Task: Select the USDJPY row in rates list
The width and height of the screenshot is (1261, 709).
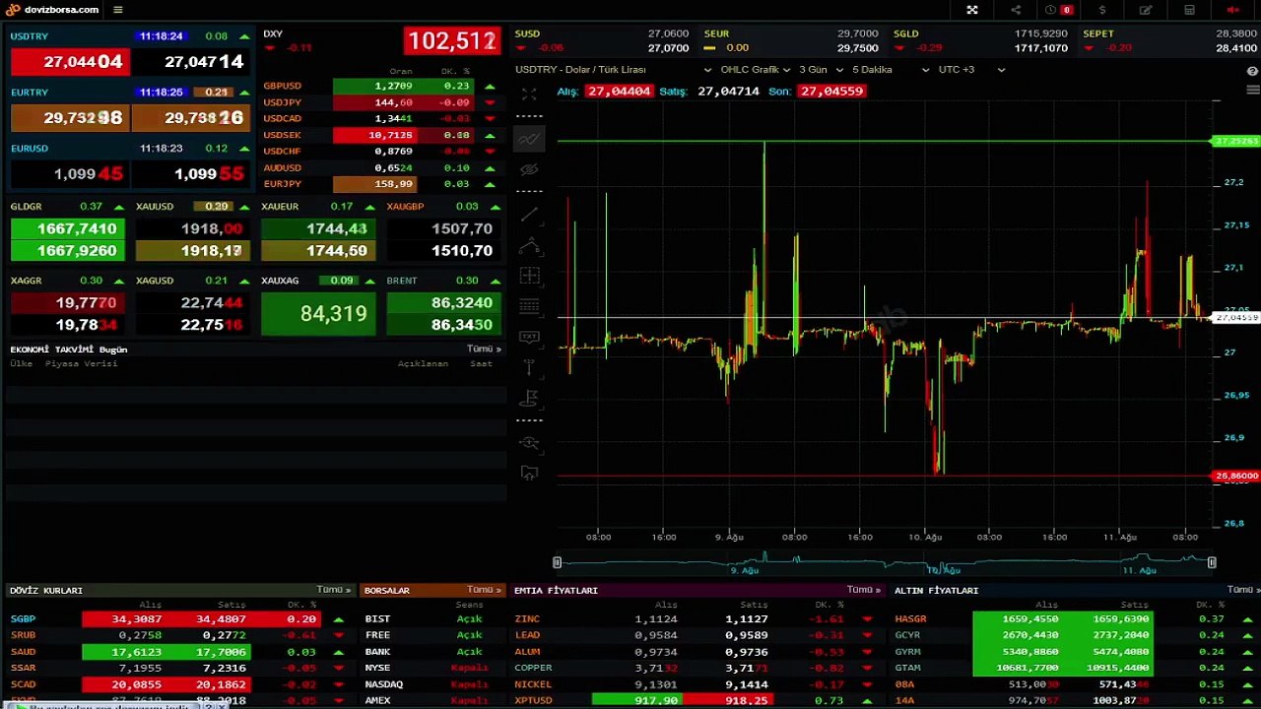Action: [x=379, y=102]
